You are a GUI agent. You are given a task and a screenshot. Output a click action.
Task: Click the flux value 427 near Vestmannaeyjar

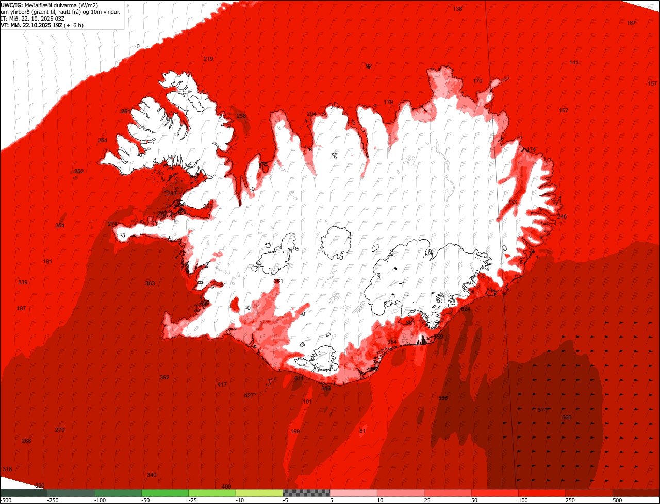250,395
